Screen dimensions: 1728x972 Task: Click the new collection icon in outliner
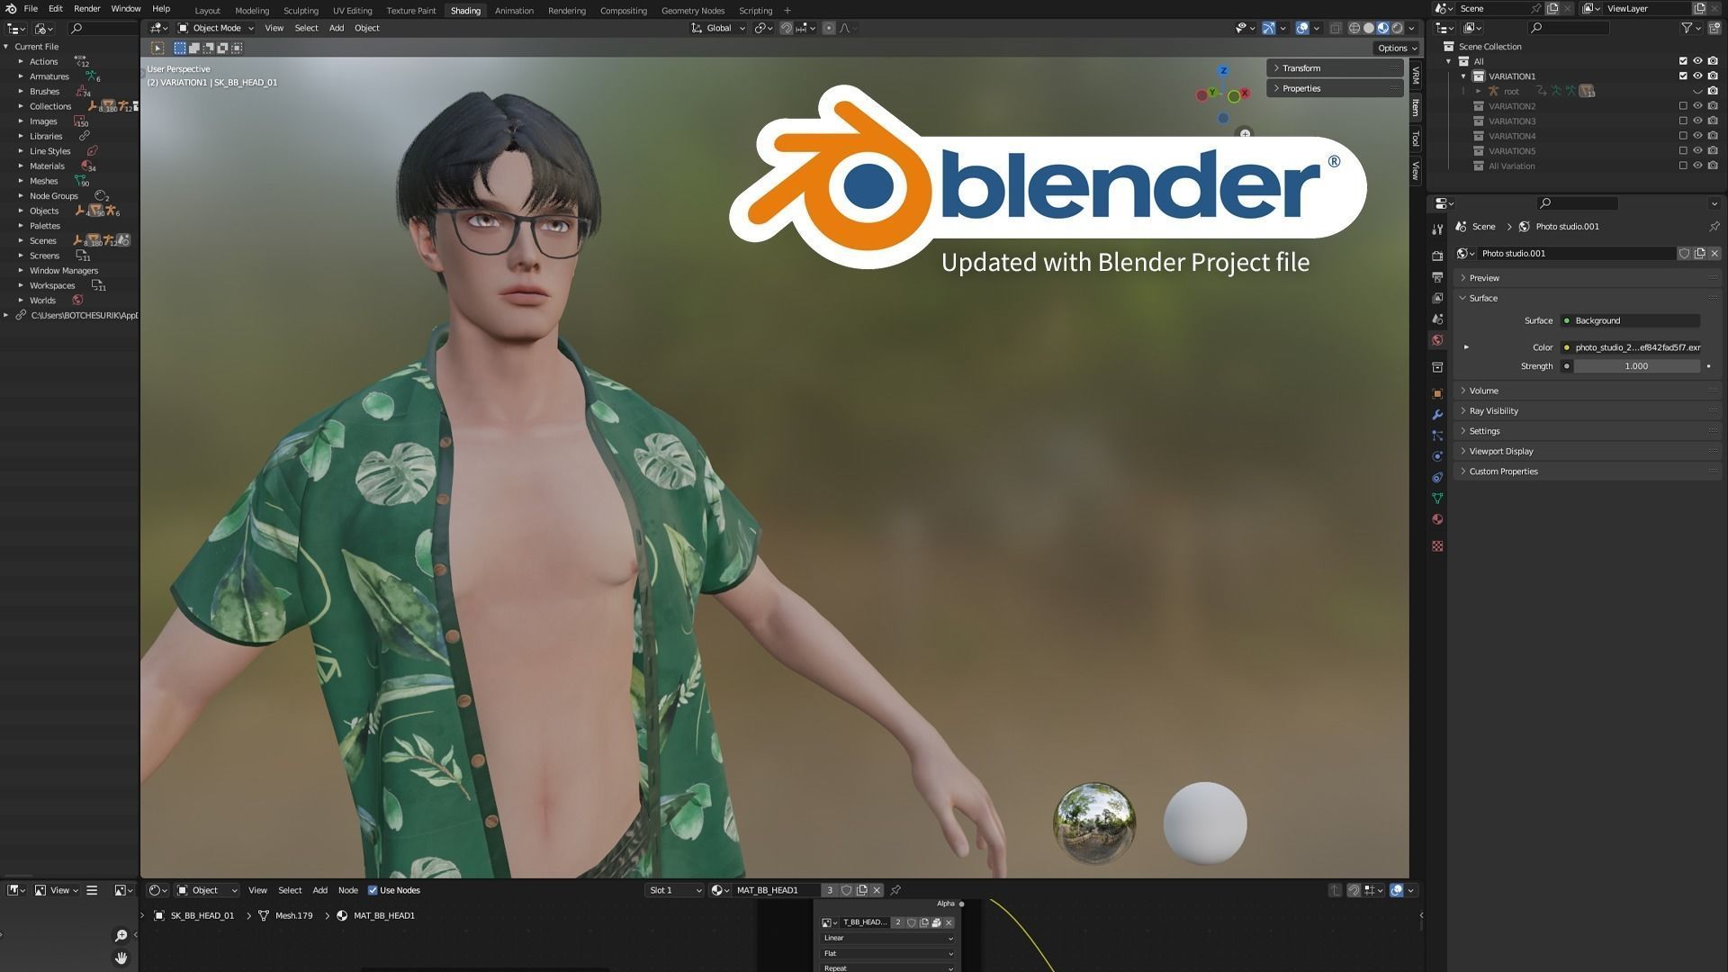(x=1714, y=28)
